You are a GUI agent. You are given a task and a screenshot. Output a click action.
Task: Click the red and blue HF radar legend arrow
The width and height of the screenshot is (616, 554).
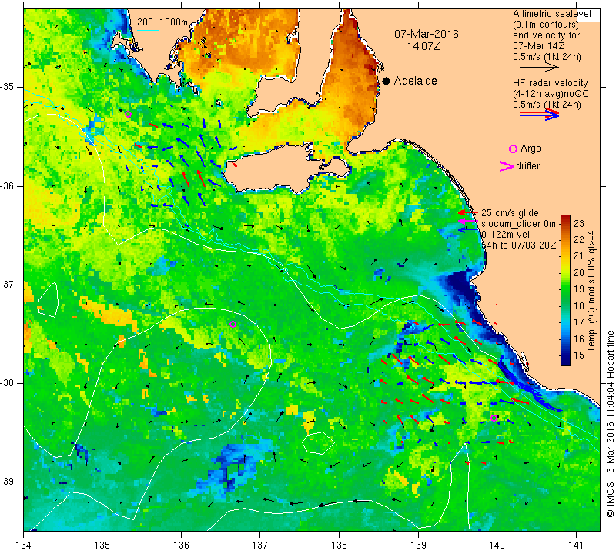(x=539, y=114)
